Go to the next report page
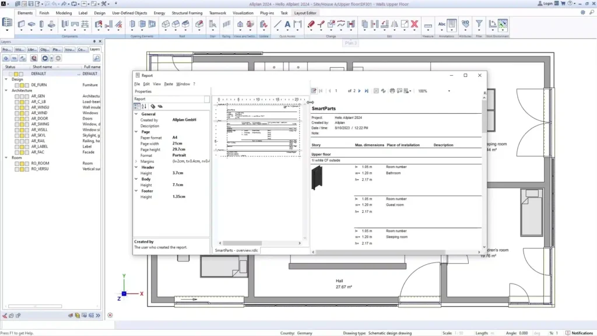597x336 pixels. (x=359, y=90)
